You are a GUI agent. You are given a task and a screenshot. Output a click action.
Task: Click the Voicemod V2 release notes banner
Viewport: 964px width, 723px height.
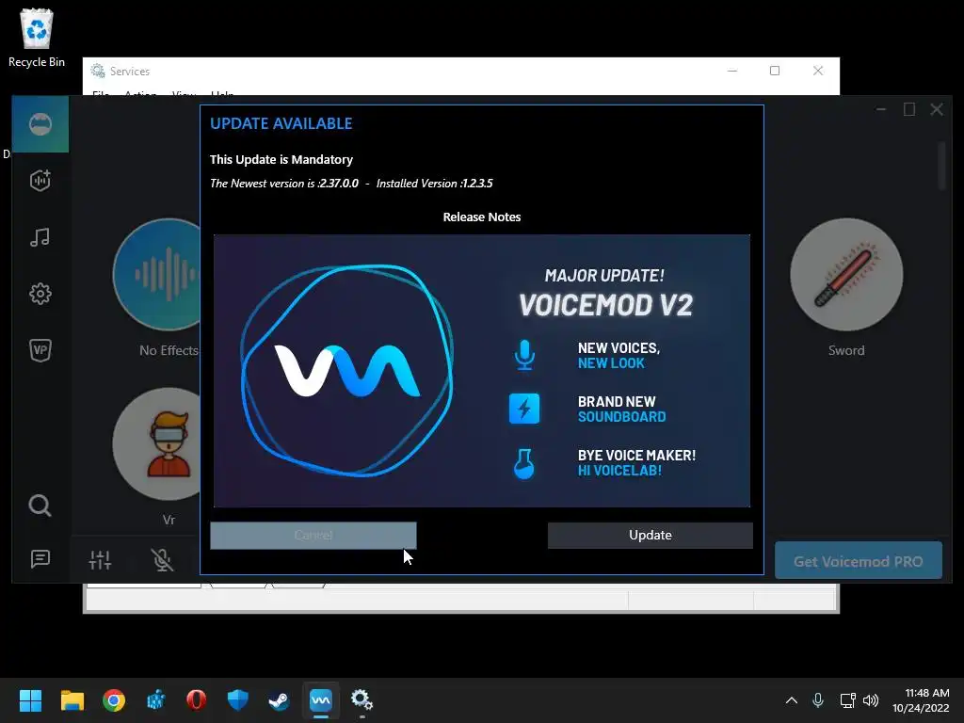[481, 371]
